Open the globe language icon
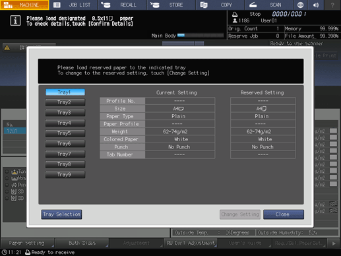 [300, 5]
